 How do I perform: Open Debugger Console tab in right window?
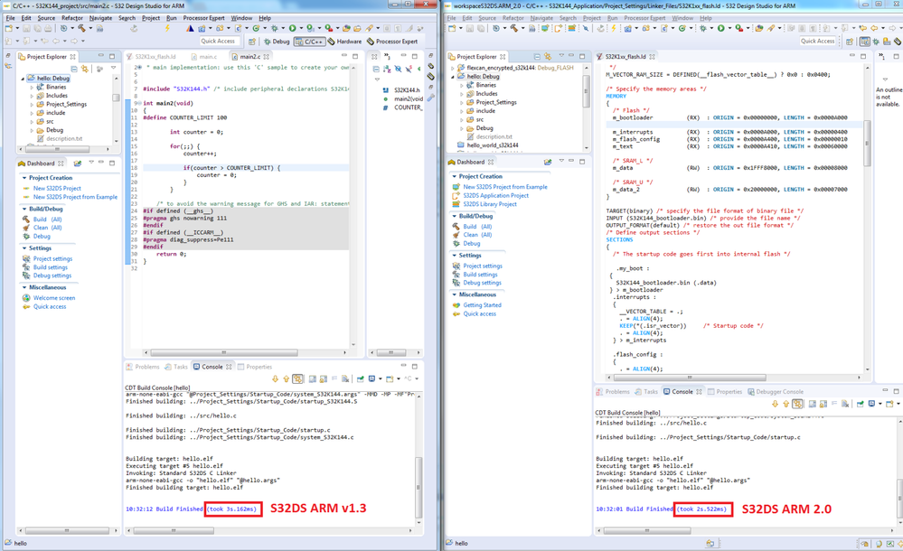(776, 391)
